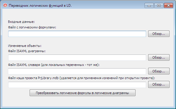Close the Переводчик логических функций в LD window
Screen dimensions: 176x109
point(168,5)
